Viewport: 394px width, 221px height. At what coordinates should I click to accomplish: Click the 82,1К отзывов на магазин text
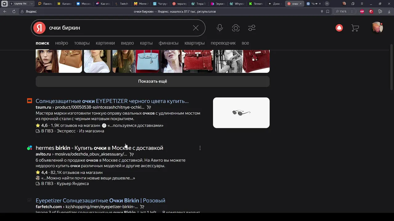(x=77, y=173)
